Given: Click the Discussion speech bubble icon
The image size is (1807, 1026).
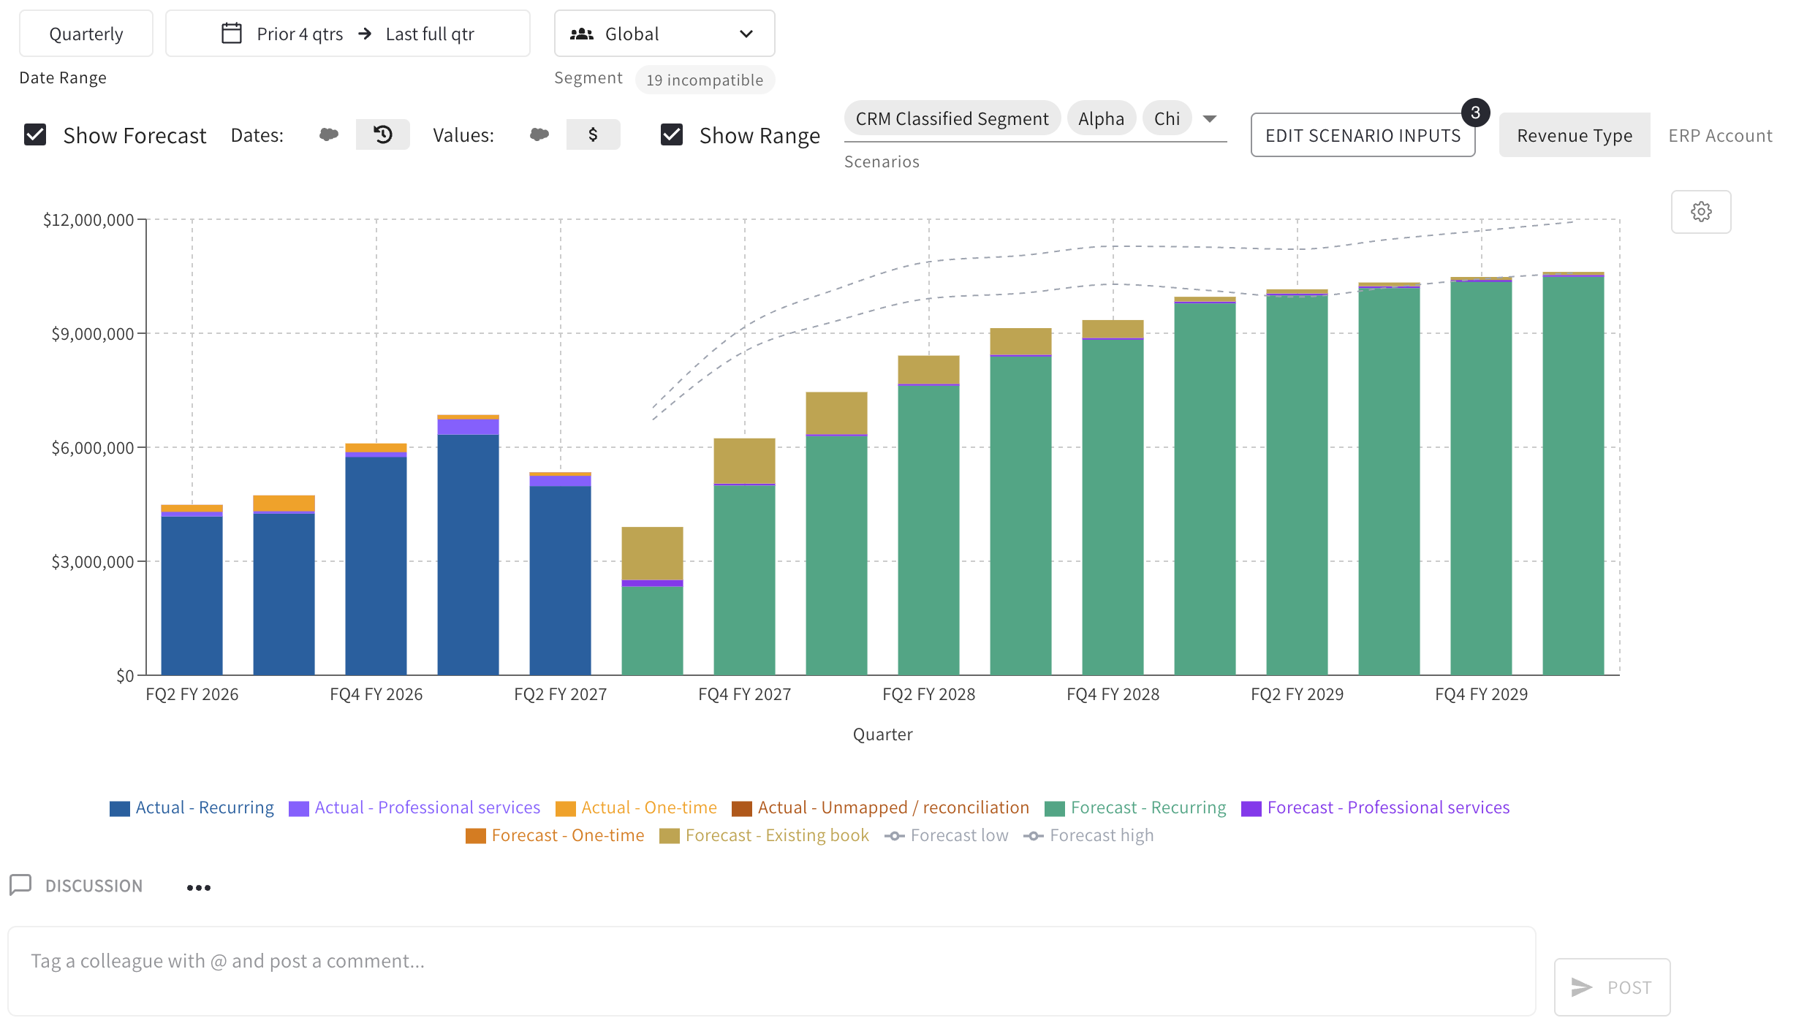Looking at the screenshot, I should (x=20, y=885).
